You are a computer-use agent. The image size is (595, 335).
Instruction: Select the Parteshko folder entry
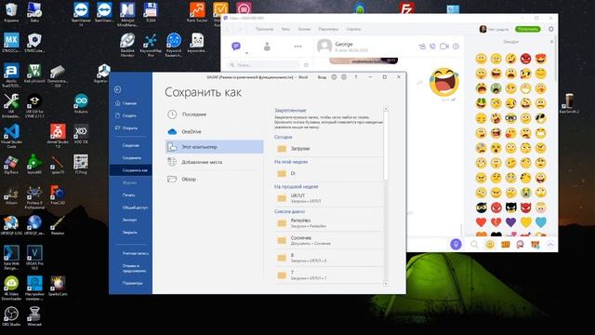click(328, 223)
